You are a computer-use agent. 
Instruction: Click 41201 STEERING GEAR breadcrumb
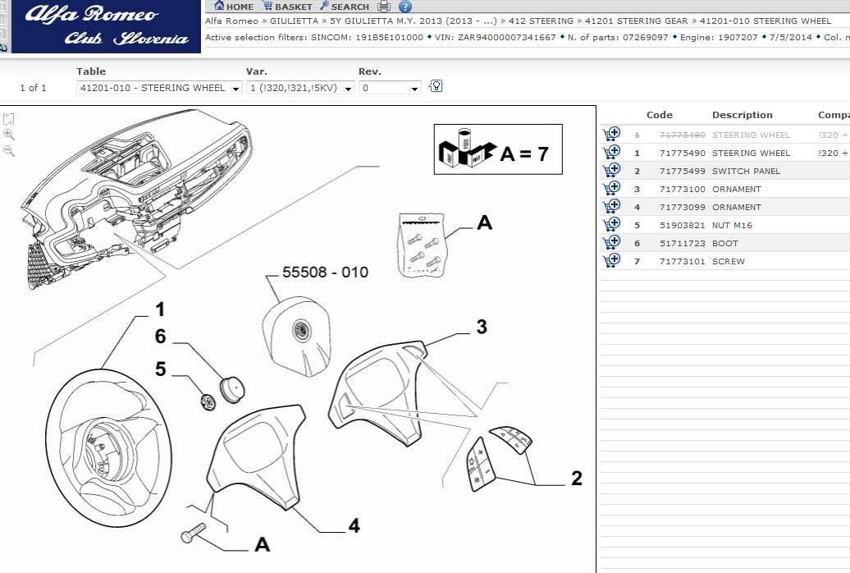(x=636, y=21)
